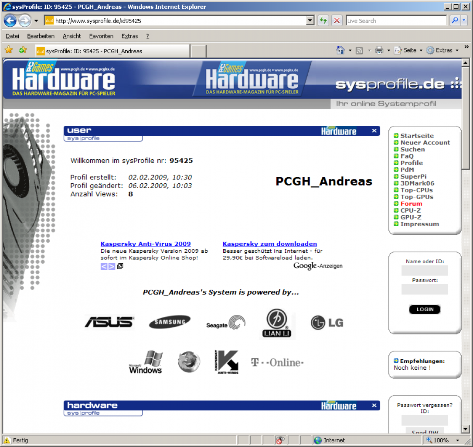
Task: Click the Name oder ID field
Action: pos(425,271)
